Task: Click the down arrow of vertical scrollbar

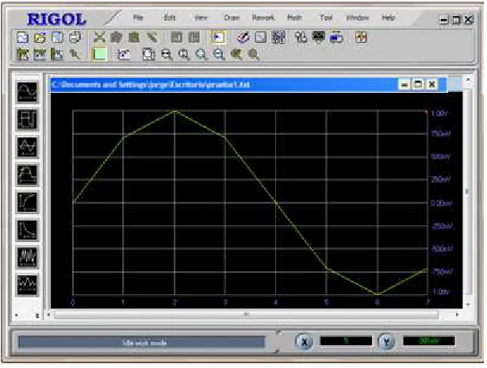Action: coord(468,305)
